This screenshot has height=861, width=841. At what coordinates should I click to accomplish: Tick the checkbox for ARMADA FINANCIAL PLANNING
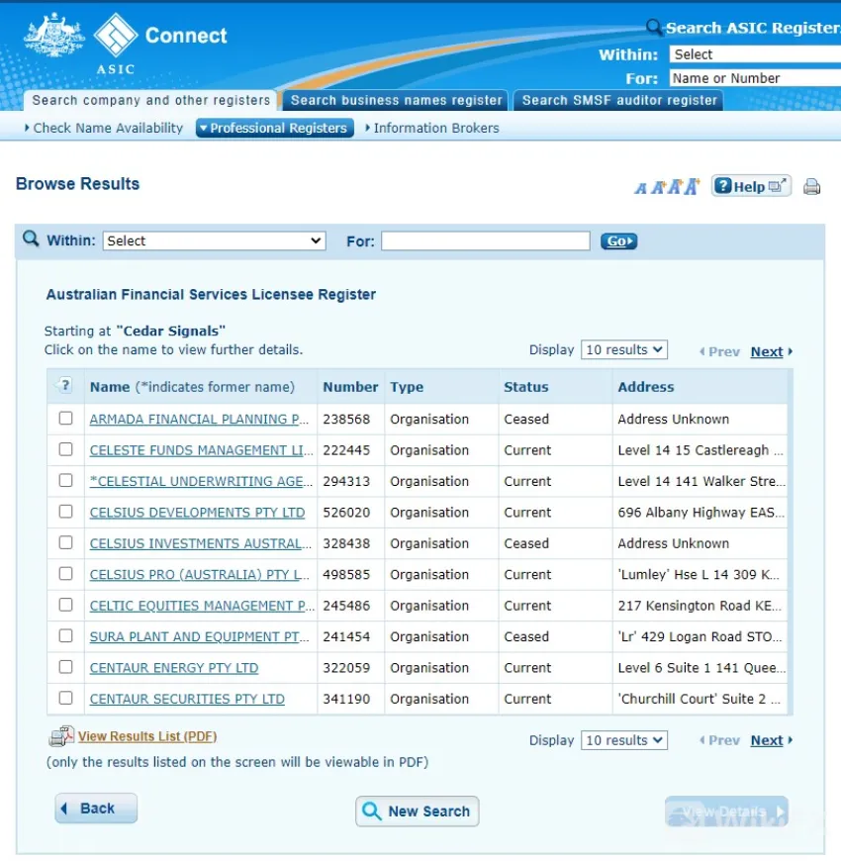click(x=66, y=419)
